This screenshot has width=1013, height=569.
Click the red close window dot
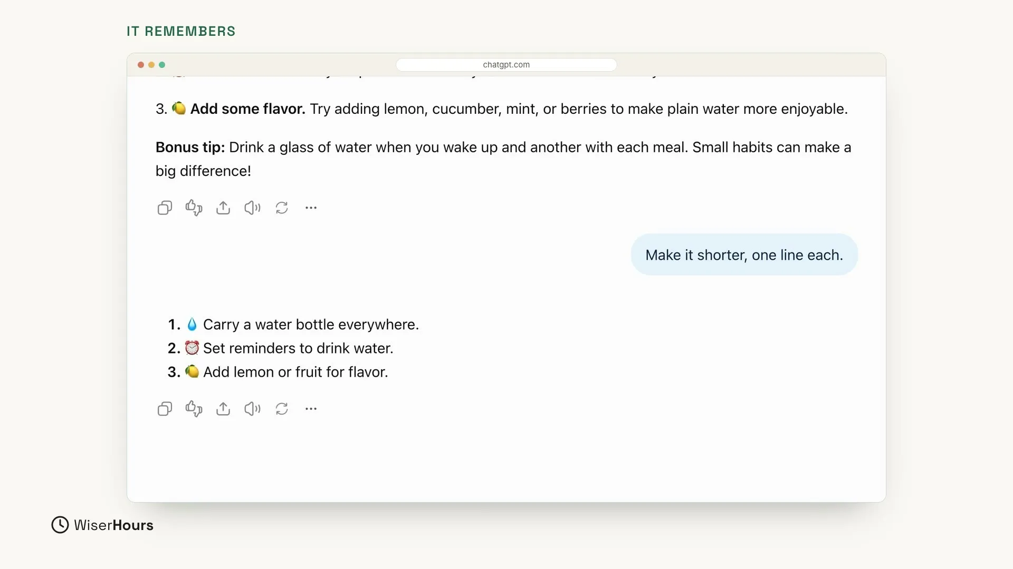tap(141, 65)
